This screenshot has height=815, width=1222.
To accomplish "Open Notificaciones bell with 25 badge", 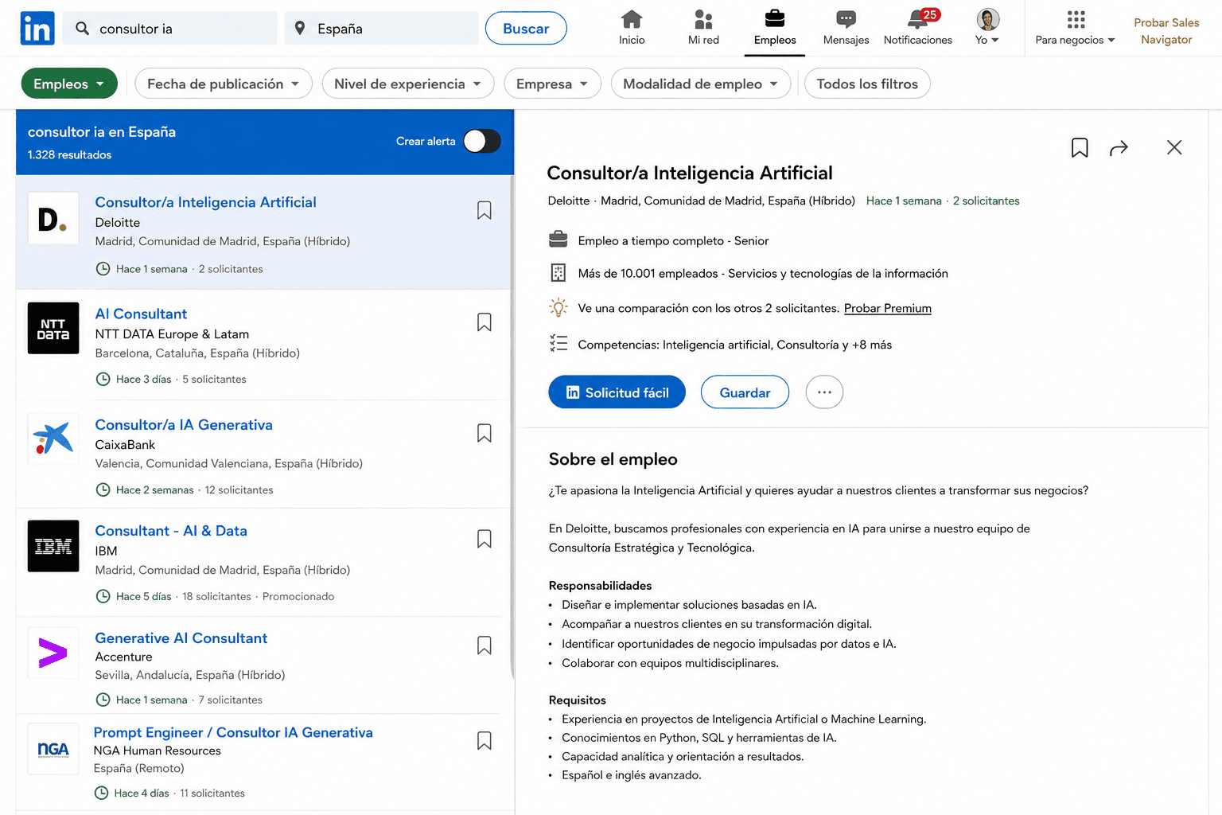I will pos(918,28).
